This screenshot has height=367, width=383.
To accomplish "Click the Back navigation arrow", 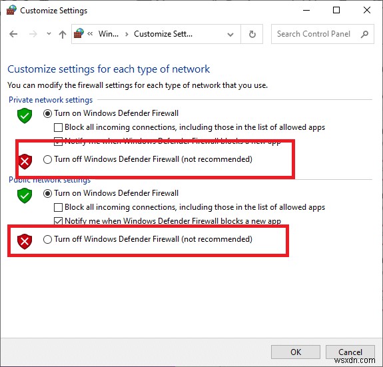I will [13, 34].
